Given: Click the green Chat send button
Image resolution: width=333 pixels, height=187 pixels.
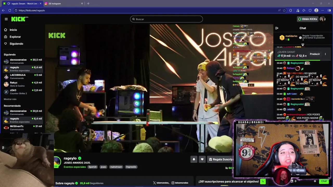Looking at the screenshot, I should pos(324,181).
